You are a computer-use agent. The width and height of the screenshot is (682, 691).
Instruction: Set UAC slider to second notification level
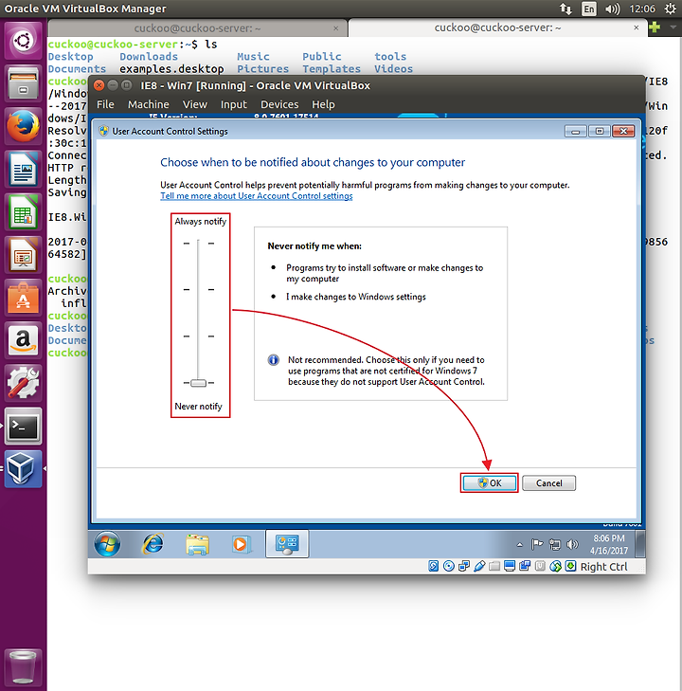199,289
